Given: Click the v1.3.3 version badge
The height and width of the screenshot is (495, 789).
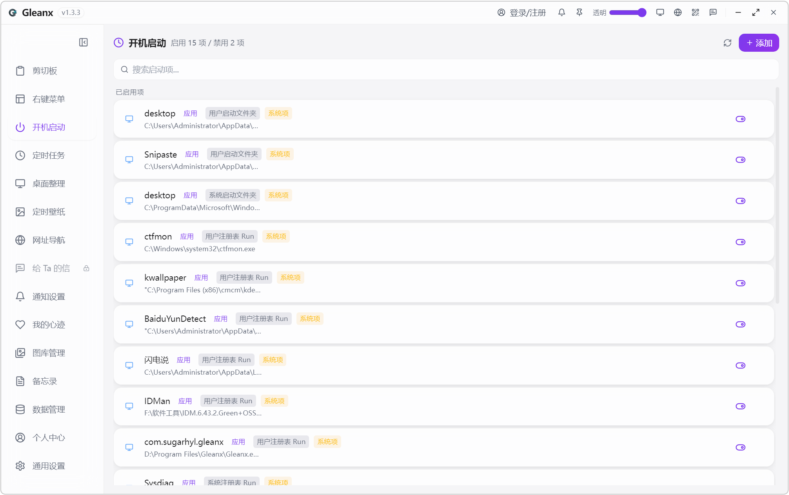Looking at the screenshot, I should pos(71,13).
